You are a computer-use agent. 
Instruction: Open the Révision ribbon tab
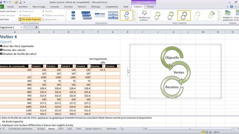click(x=82, y=7)
